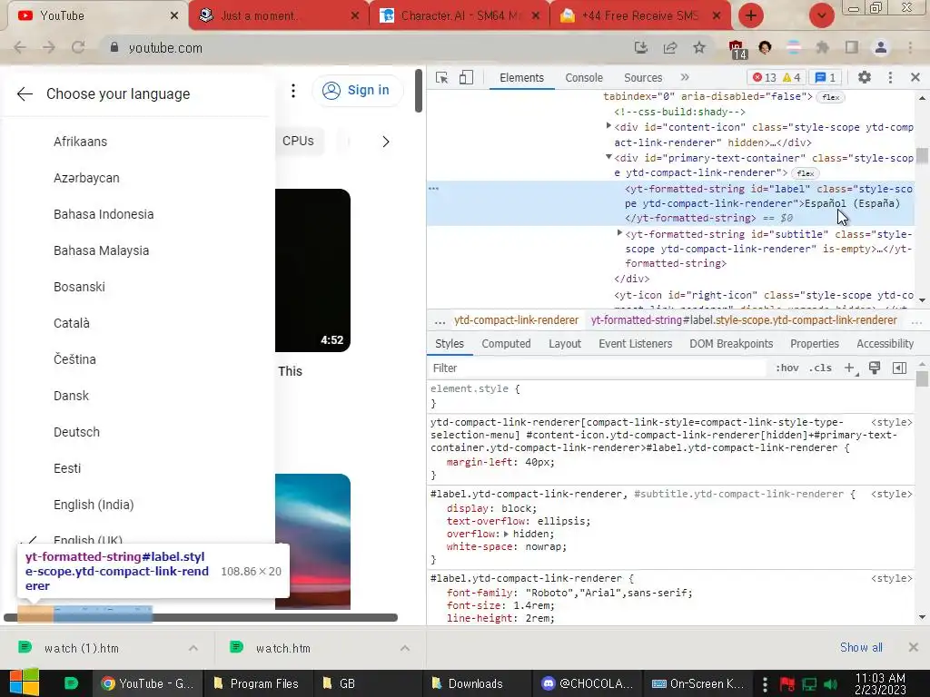Viewport: 930px width, 697px height.
Task: Toggle DevTools device toolbar
Action: pyautogui.click(x=466, y=78)
